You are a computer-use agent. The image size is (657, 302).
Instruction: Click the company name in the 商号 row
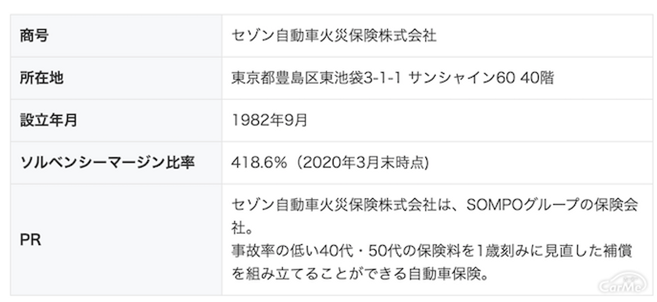tap(334, 36)
